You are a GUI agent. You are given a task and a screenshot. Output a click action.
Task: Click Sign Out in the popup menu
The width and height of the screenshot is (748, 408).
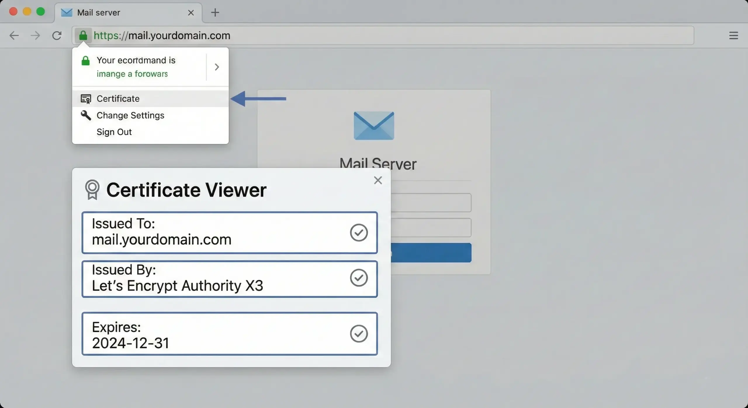114,132
